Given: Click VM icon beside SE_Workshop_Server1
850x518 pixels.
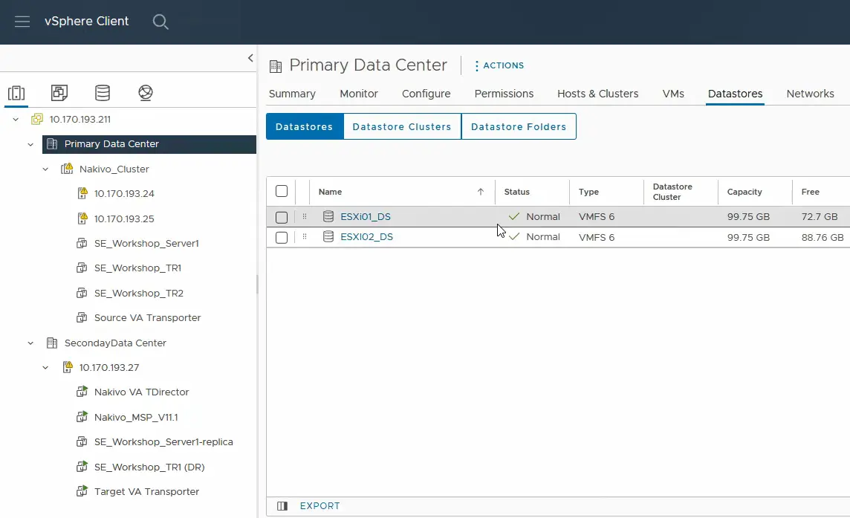Looking at the screenshot, I should (x=82, y=244).
